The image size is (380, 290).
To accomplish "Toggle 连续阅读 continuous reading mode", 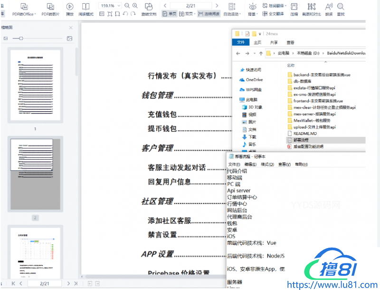I will point(209,14).
